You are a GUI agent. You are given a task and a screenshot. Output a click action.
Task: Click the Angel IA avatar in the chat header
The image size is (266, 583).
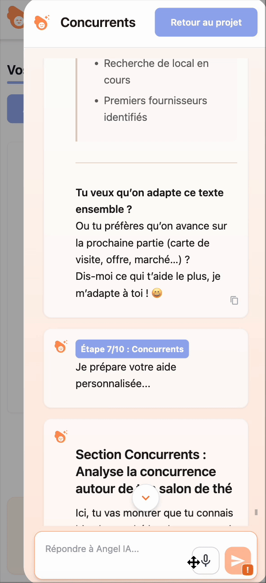pos(42,22)
